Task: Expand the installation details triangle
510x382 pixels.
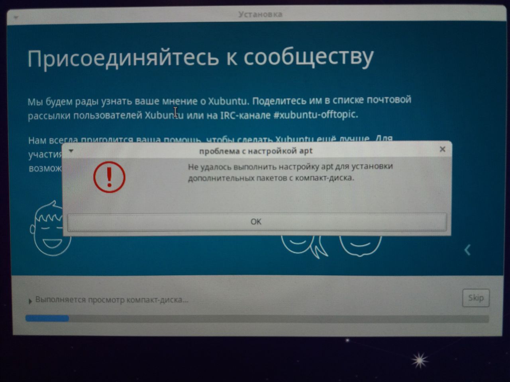Action: [30, 301]
